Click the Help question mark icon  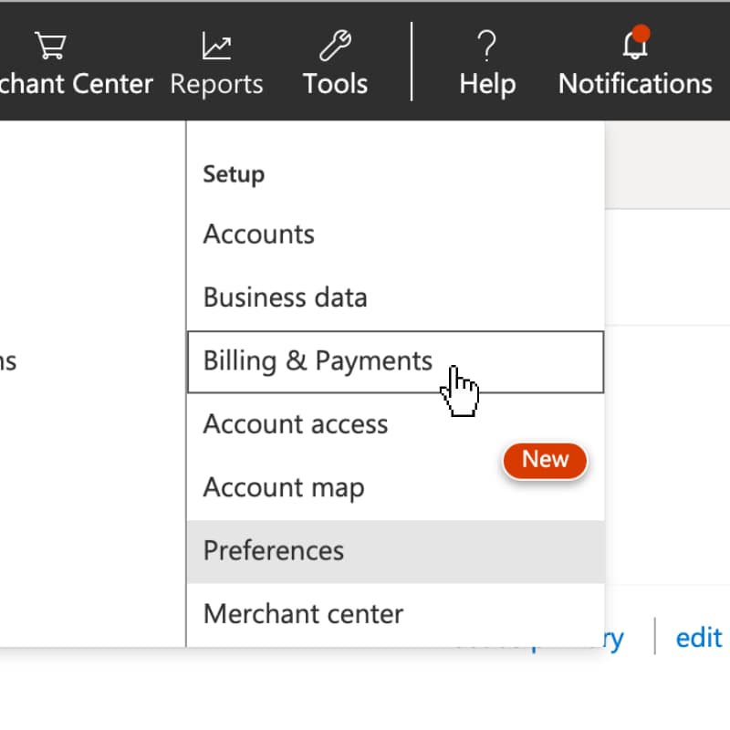point(487,45)
